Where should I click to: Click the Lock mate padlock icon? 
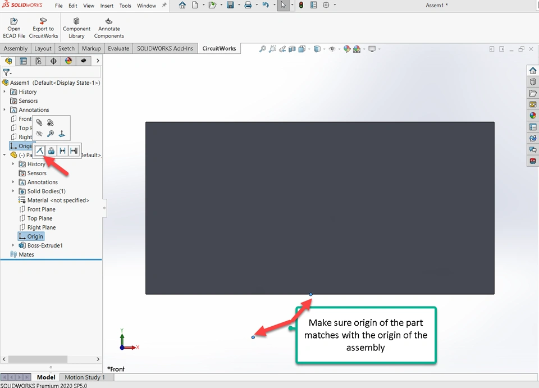click(51, 150)
